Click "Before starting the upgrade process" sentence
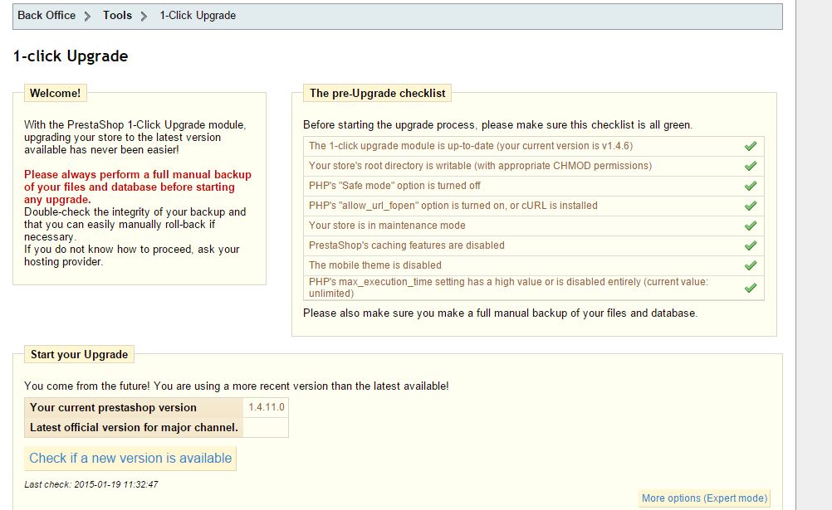Screen dimensions: 832x510 (x=497, y=125)
